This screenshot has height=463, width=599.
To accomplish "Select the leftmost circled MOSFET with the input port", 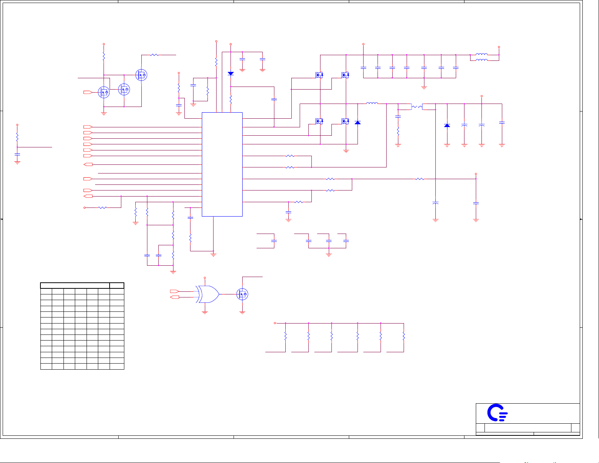I will point(104,92).
